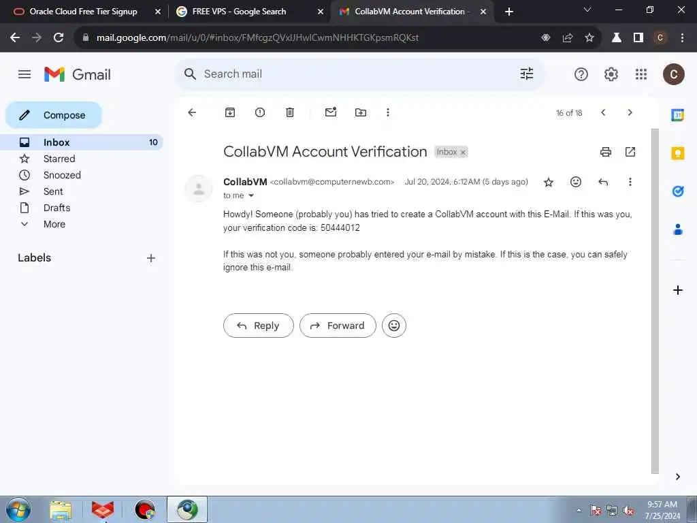
Task: Archive this email
Action: [230, 112]
